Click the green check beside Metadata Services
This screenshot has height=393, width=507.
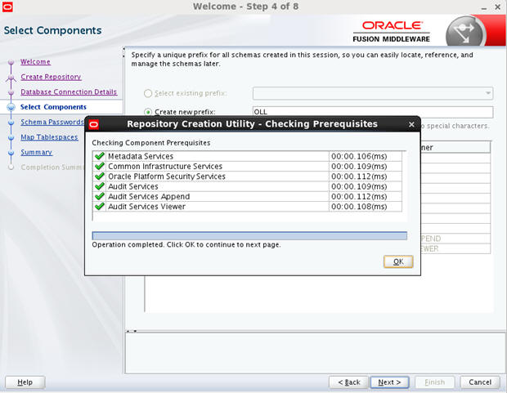pos(100,156)
